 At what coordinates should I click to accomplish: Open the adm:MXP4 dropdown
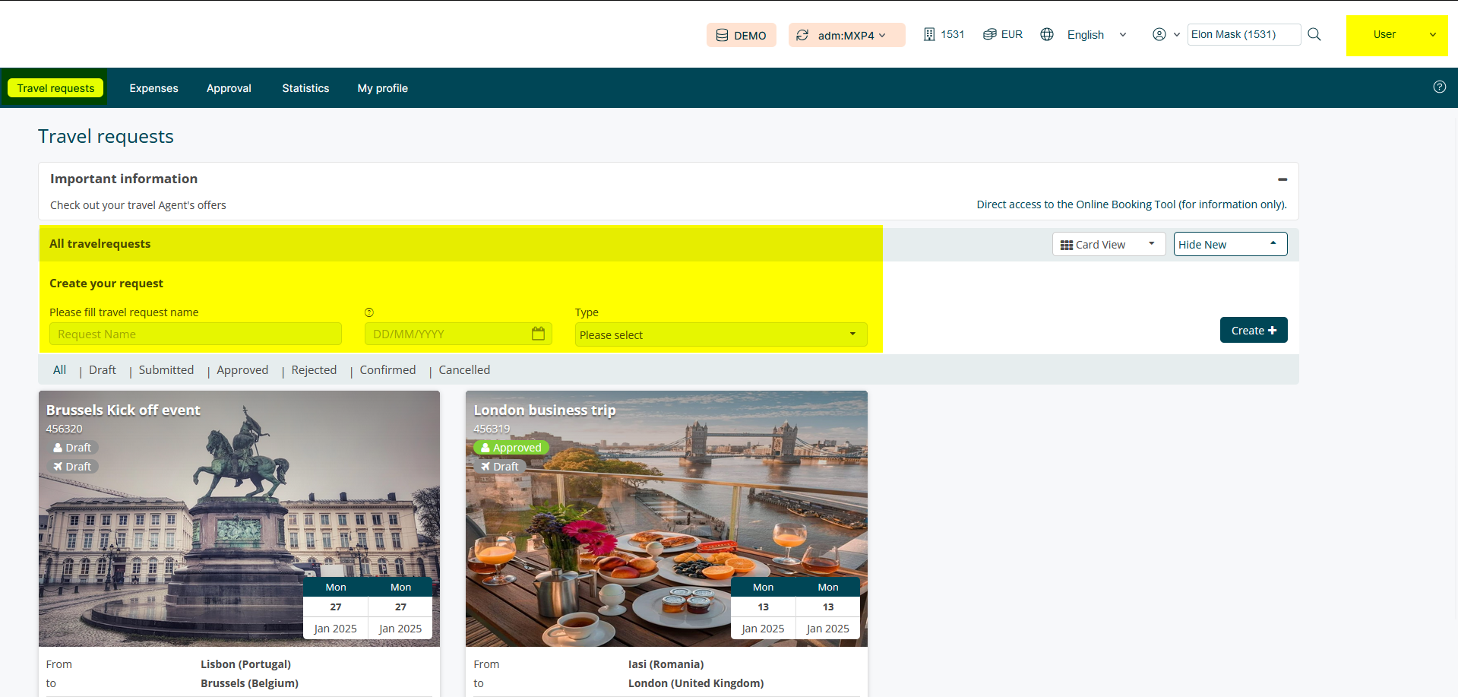846,35
